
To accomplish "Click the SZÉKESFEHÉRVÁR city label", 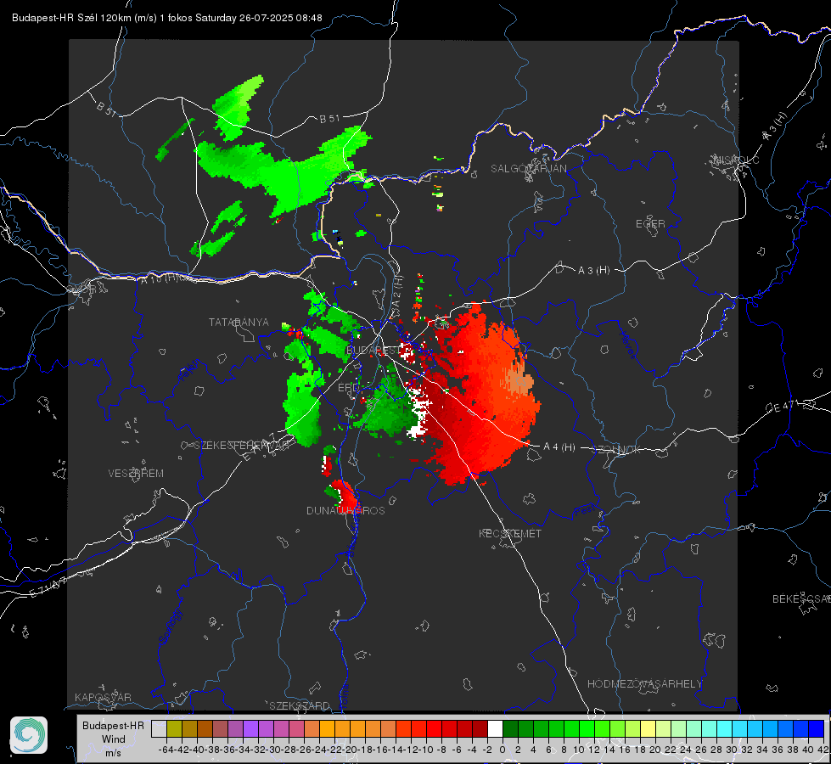I will (x=241, y=445).
